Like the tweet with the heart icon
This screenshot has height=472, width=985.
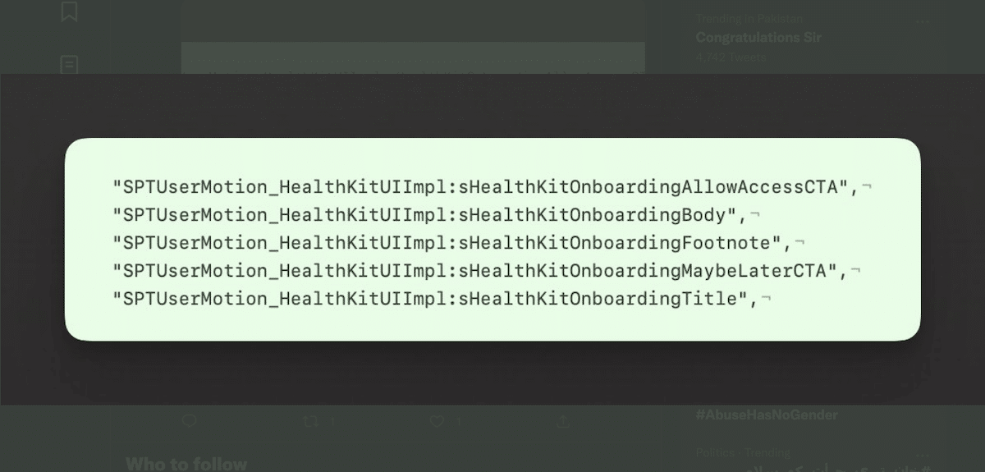(437, 421)
